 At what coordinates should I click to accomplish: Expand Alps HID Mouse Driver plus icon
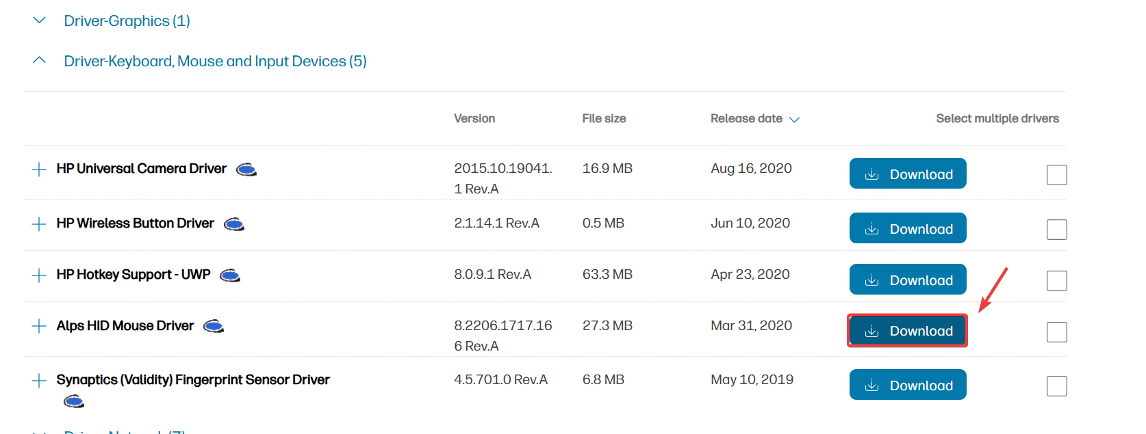click(39, 326)
